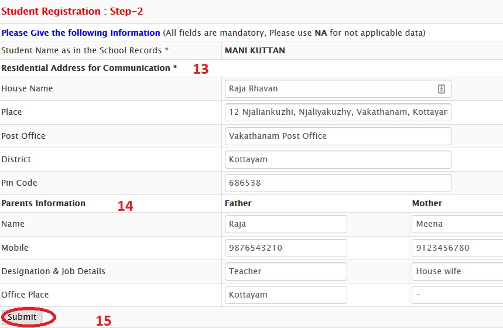Screen dimensions: 503x328
Task: Click the Student Registration : Step-2 heading
Action: click(72, 11)
